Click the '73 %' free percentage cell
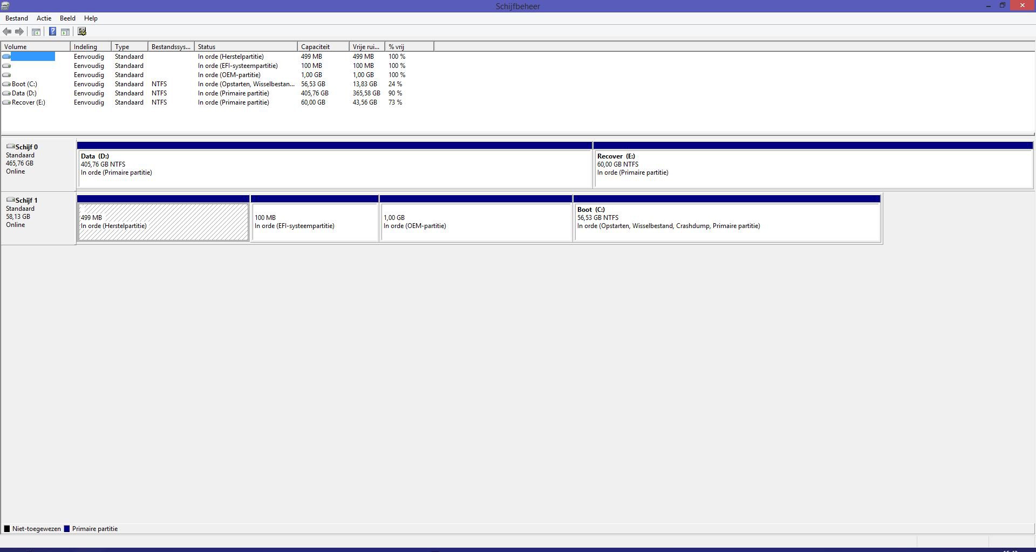Image resolution: width=1036 pixels, height=552 pixels. coord(395,102)
